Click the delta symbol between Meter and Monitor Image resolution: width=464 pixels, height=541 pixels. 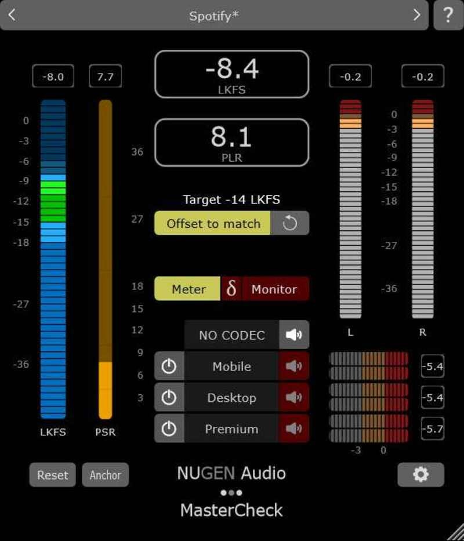point(231,289)
